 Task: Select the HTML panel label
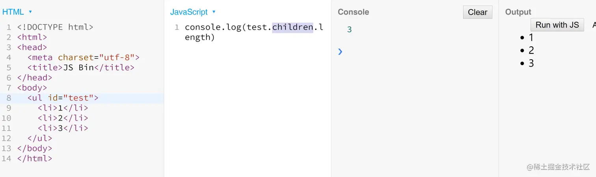point(13,12)
